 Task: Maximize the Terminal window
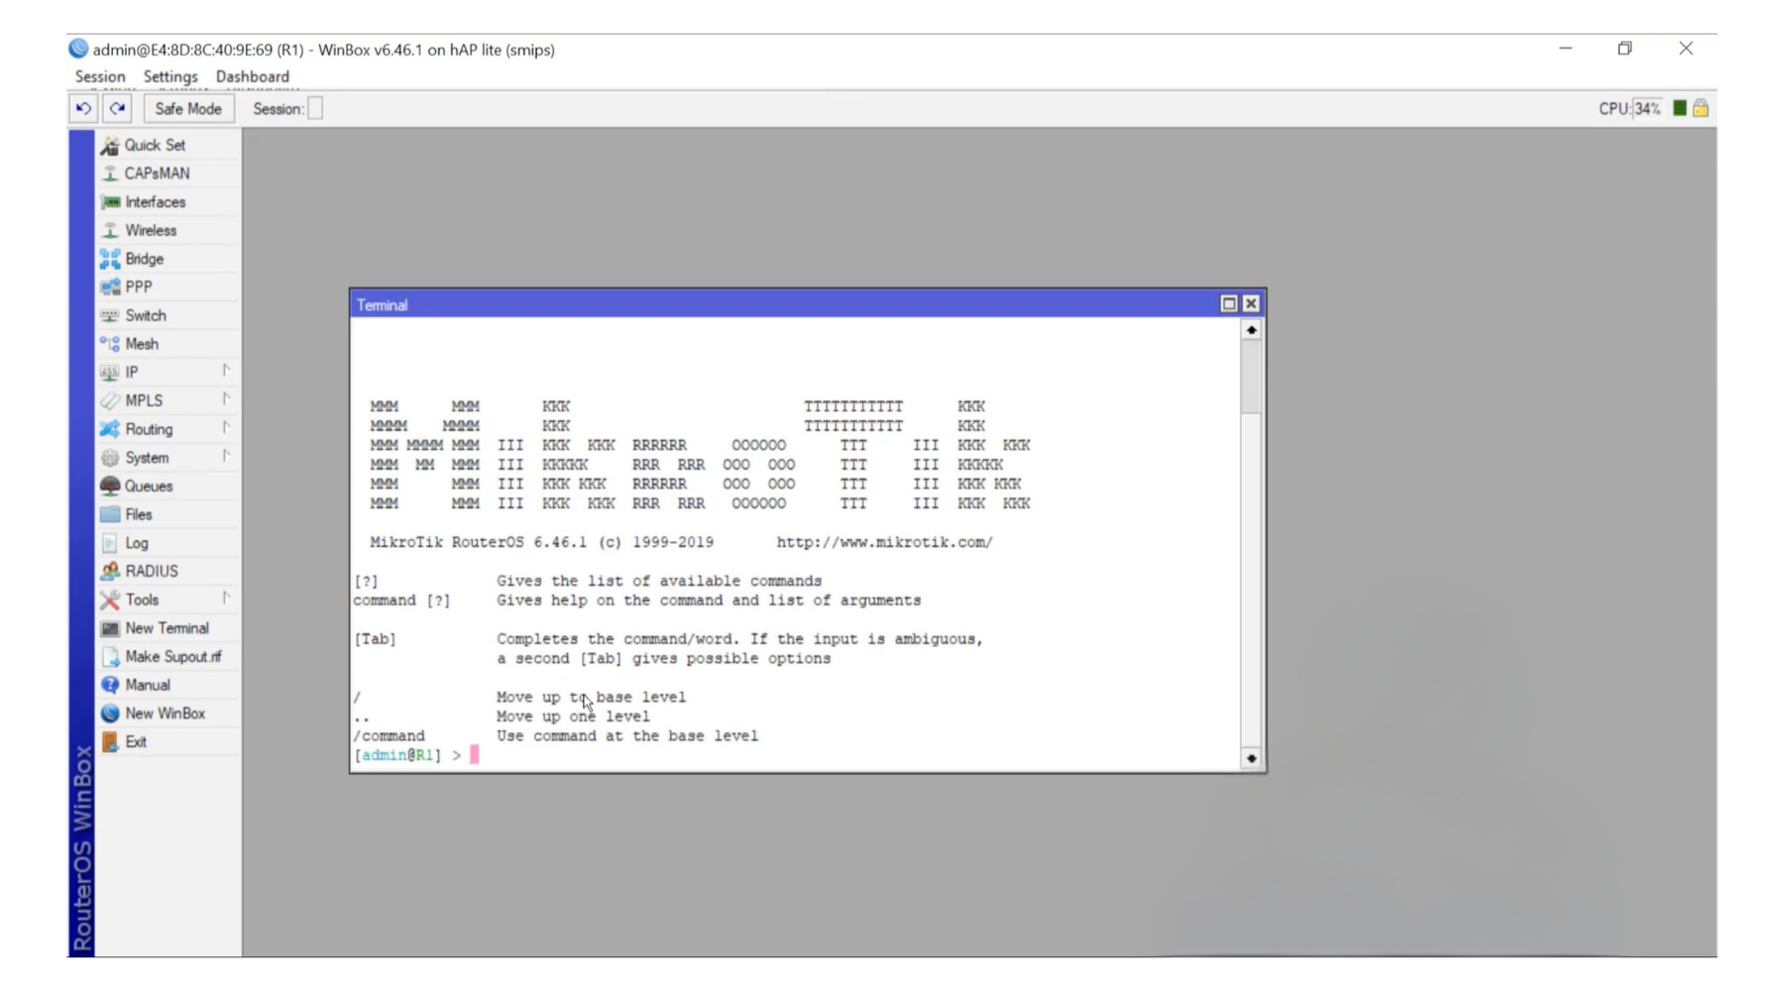coord(1229,304)
